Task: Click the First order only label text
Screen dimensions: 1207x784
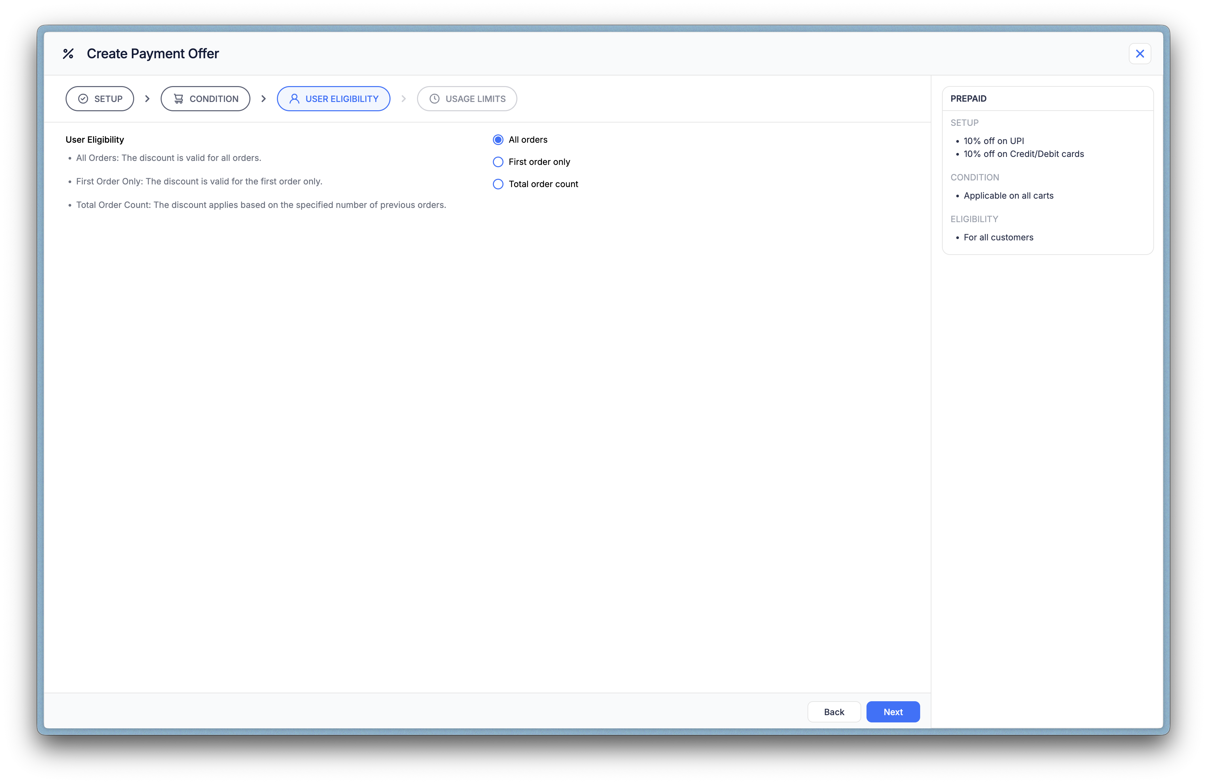Action: (539, 162)
